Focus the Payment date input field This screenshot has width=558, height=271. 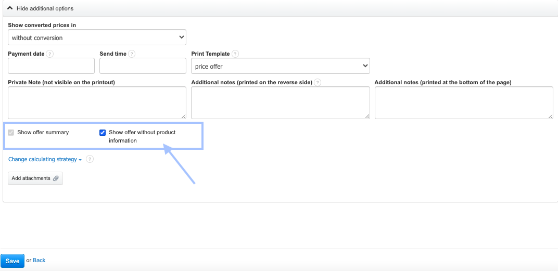click(51, 66)
